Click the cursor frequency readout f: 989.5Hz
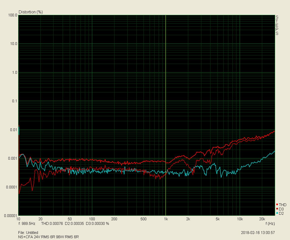Screen dimensions: 290x240 click(27, 224)
